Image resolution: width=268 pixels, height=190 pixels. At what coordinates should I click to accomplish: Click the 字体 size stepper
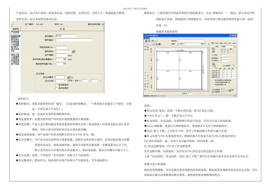coord(208,44)
